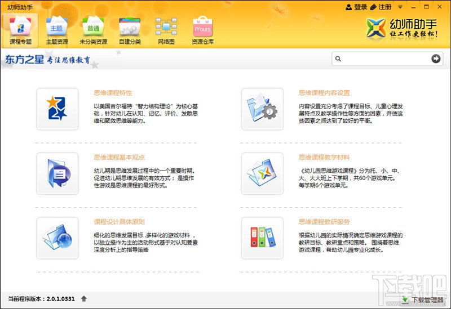Screen dimensions: 451x309
Task: Open the 思维课程基本观点 chat folder icon
Action: pos(58,174)
